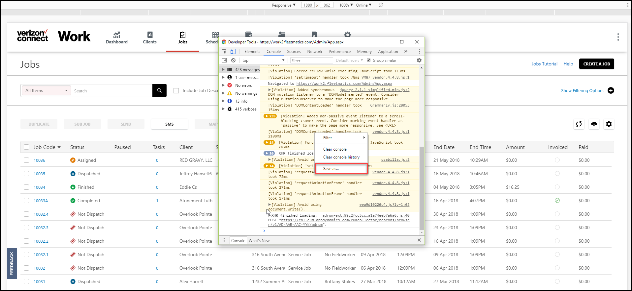Click the Scheduler nav icon
The image size is (632, 291).
coord(215,35)
